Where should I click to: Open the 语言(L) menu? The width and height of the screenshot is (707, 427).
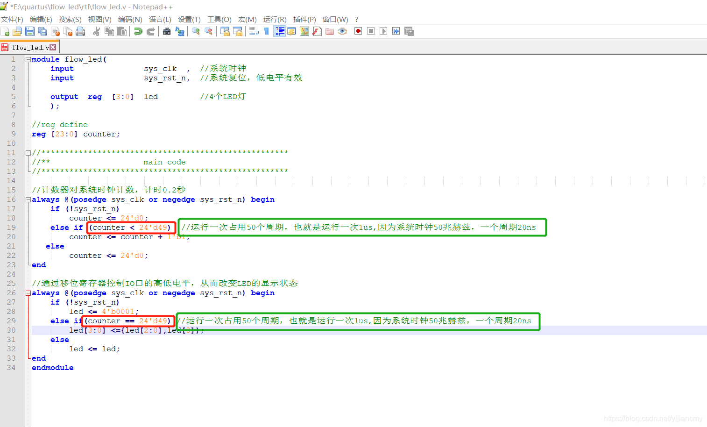(160, 19)
